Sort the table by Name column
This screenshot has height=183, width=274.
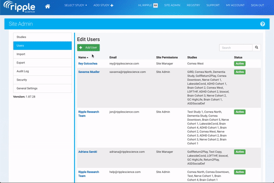tap(83, 57)
